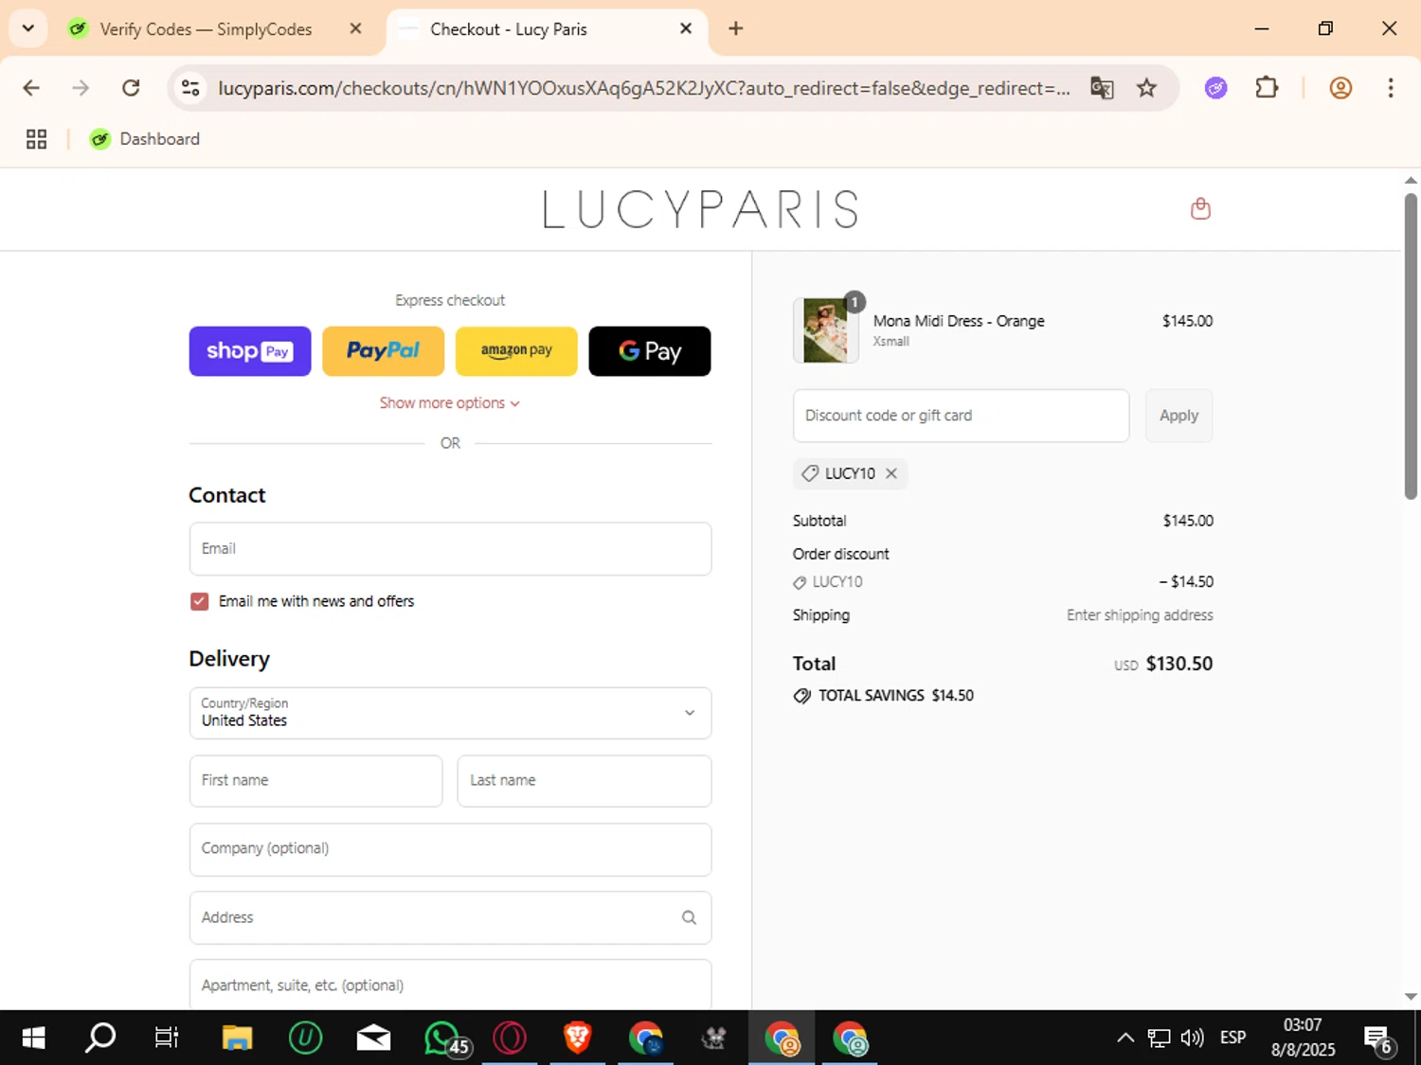1421x1065 pixels.
Task: Click the translate page icon
Action: tap(1102, 88)
